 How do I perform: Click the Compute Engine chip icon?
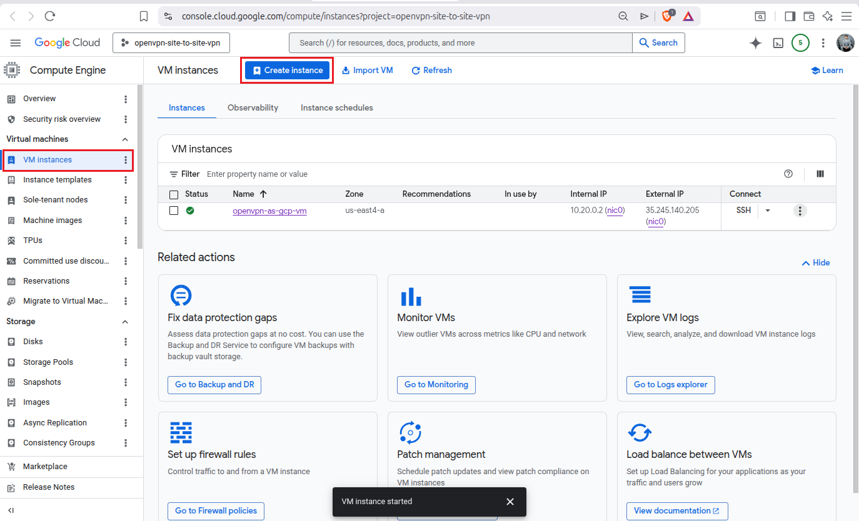point(12,71)
